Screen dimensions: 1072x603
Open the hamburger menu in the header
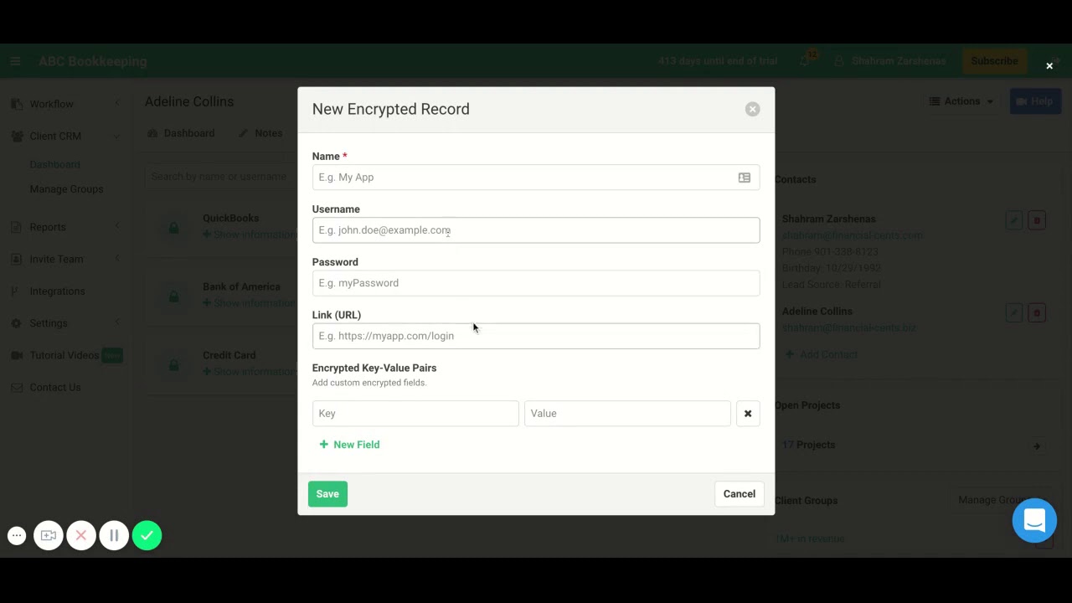click(15, 61)
